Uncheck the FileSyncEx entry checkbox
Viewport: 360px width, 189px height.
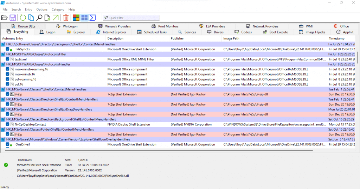click(8, 49)
